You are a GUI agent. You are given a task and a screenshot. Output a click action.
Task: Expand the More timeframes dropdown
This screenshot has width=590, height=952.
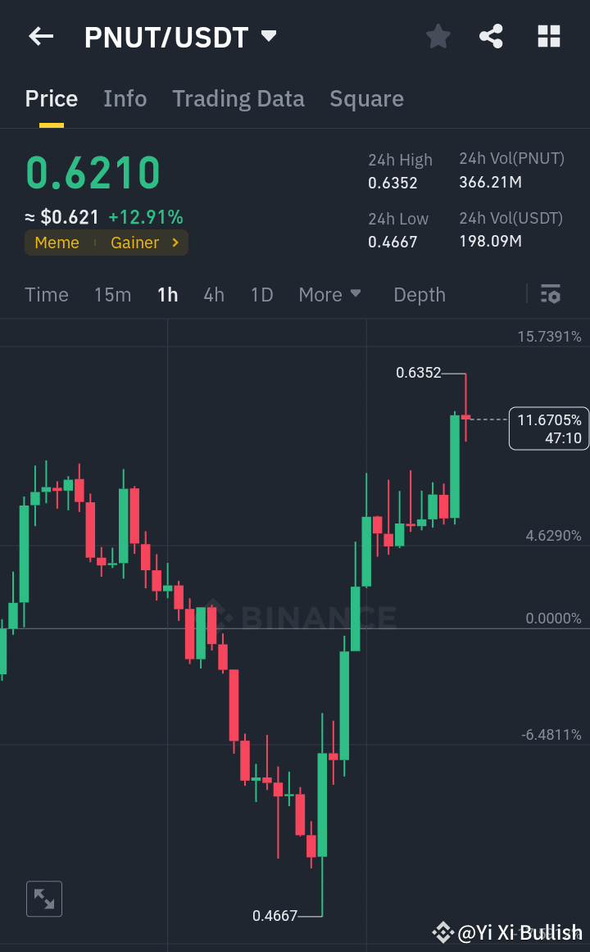330,294
